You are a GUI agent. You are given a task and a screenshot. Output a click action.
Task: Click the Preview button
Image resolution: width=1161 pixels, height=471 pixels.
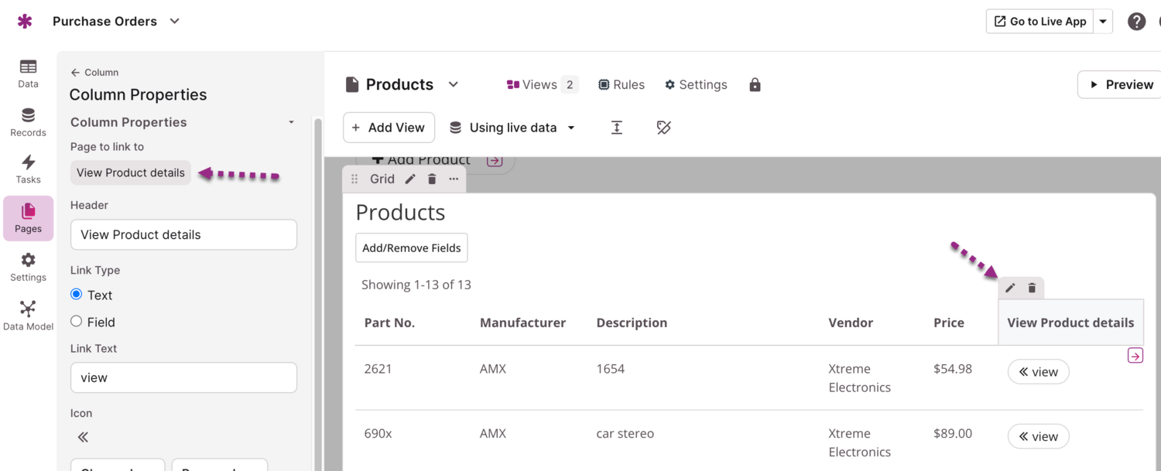click(x=1121, y=85)
